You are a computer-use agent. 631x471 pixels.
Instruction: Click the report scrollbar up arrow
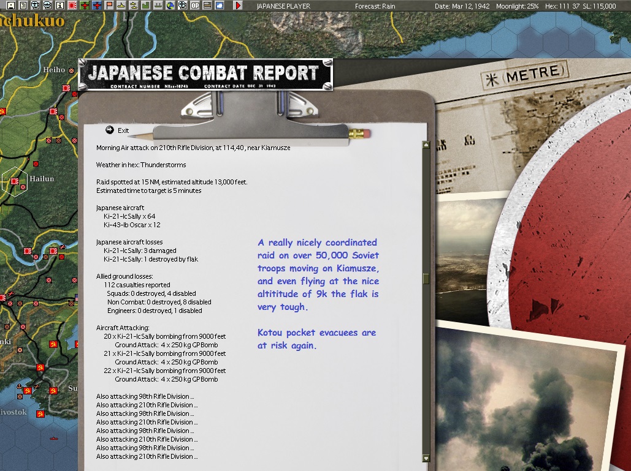(x=426, y=145)
